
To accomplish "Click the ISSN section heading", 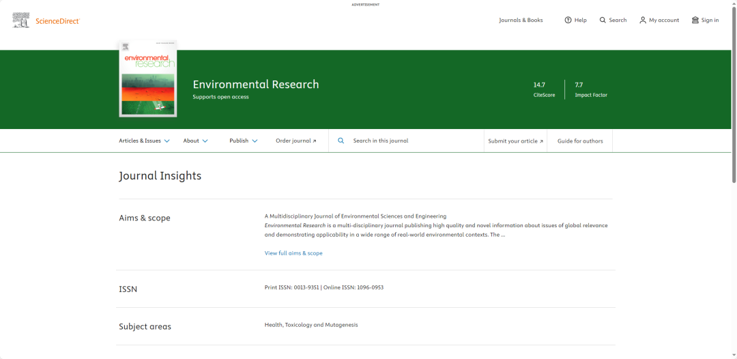I will point(128,289).
